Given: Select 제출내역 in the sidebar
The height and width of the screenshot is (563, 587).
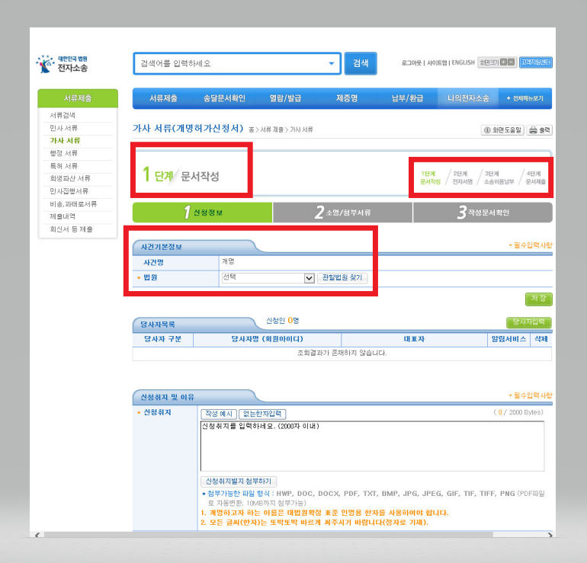Looking at the screenshot, I should (x=63, y=216).
